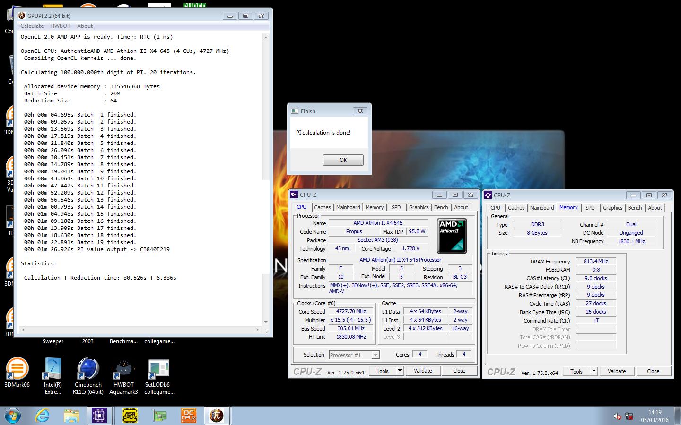Expand Tools dropdown arrow in Memory window
The image size is (681, 425).
tap(594, 371)
